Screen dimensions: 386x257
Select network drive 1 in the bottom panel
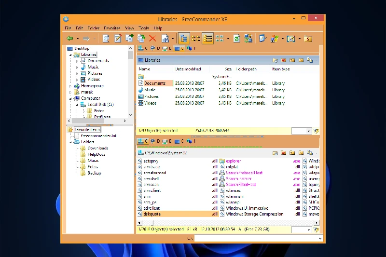191,141
